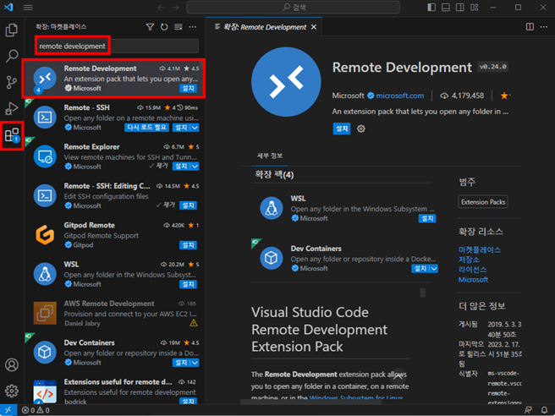
Task: Click the title bar 검색 command box
Action: 293,8
